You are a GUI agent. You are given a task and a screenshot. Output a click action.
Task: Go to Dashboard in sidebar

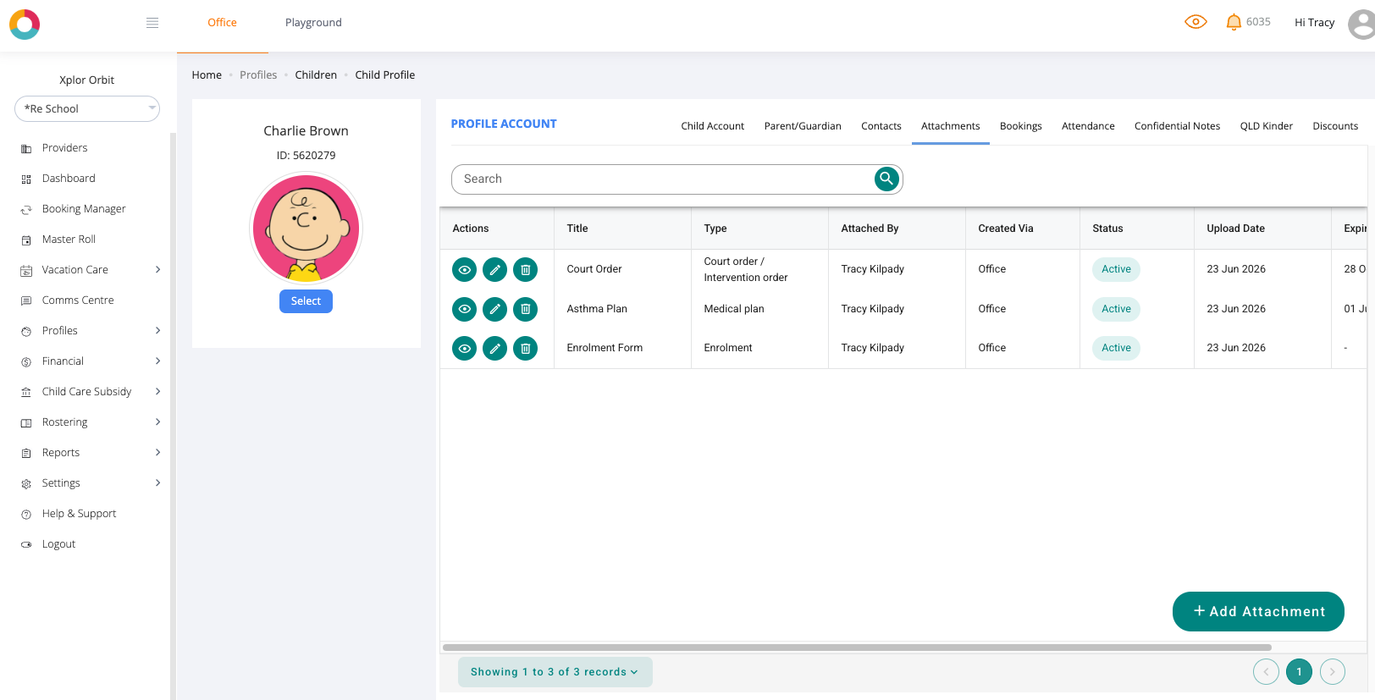69,179
